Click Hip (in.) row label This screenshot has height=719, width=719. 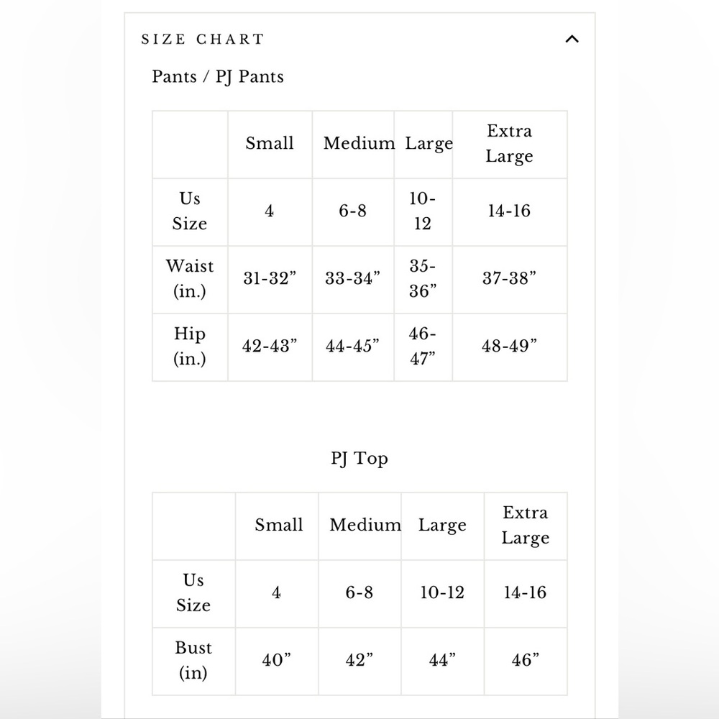pyautogui.click(x=190, y=347)
